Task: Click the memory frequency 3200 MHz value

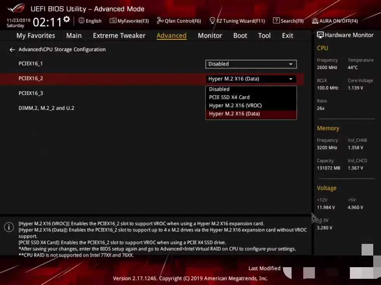Action: click(327, 148)
